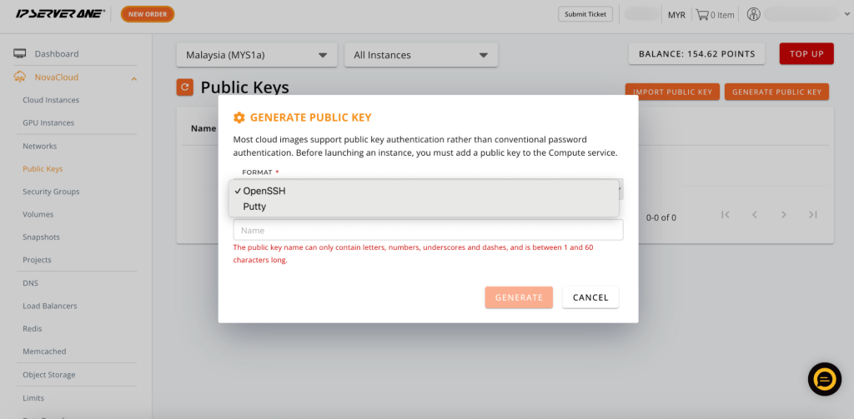This screenshot has height=419, width=854.
Task: Click the Dashboard monitor icon
Action: click(x=20, y=54)
